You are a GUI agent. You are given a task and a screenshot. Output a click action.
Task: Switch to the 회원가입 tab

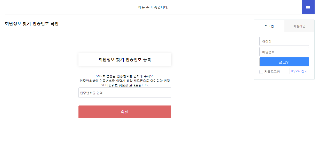[x=299, y=26]
